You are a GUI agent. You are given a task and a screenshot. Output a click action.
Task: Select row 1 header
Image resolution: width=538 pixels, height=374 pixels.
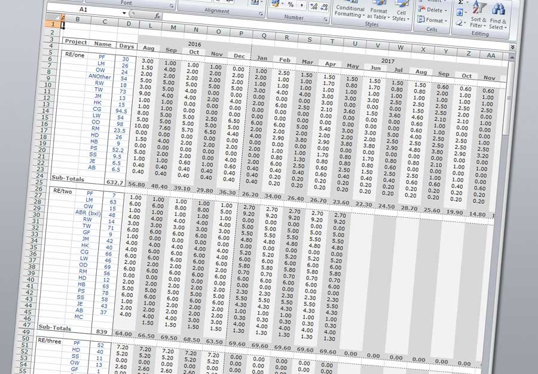(53, 24)
